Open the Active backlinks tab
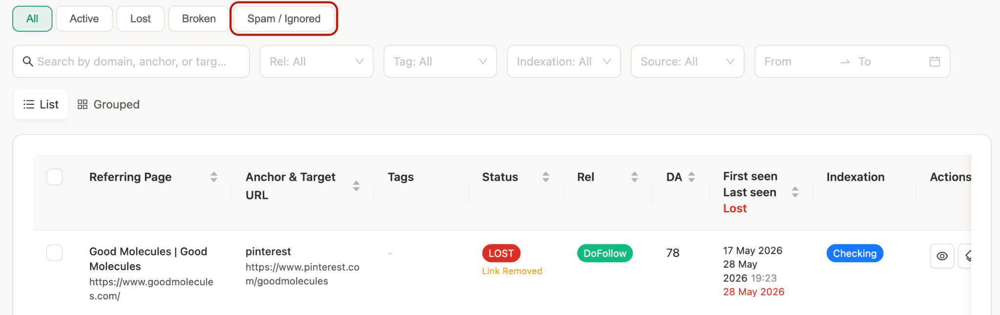Image resolution: width=1000 pixels, height=315 pixels. point(84,19)
